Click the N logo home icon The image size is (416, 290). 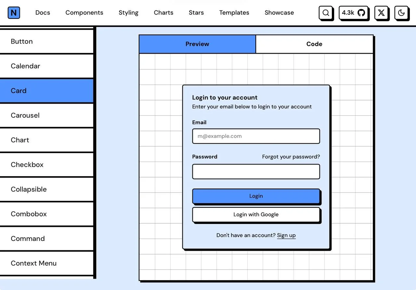pyautogui.click(x=14, y=13)
